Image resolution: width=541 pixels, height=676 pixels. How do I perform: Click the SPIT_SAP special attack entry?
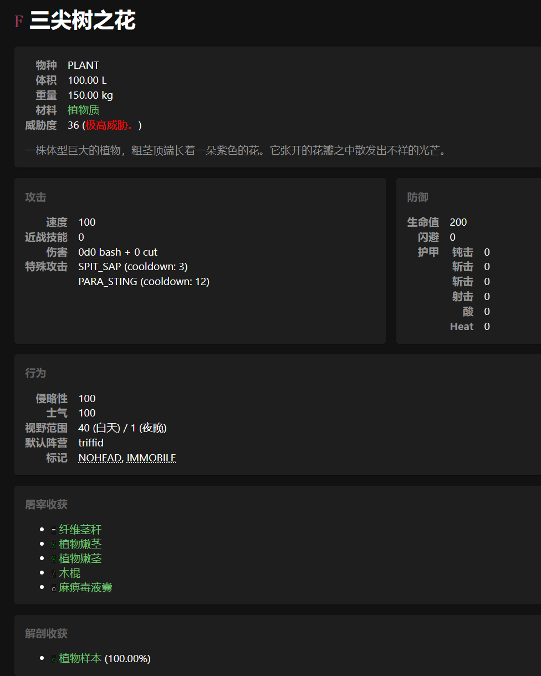133,267
